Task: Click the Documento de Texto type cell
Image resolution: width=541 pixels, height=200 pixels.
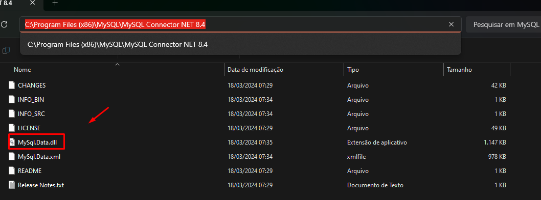Action: pos(375,185)
